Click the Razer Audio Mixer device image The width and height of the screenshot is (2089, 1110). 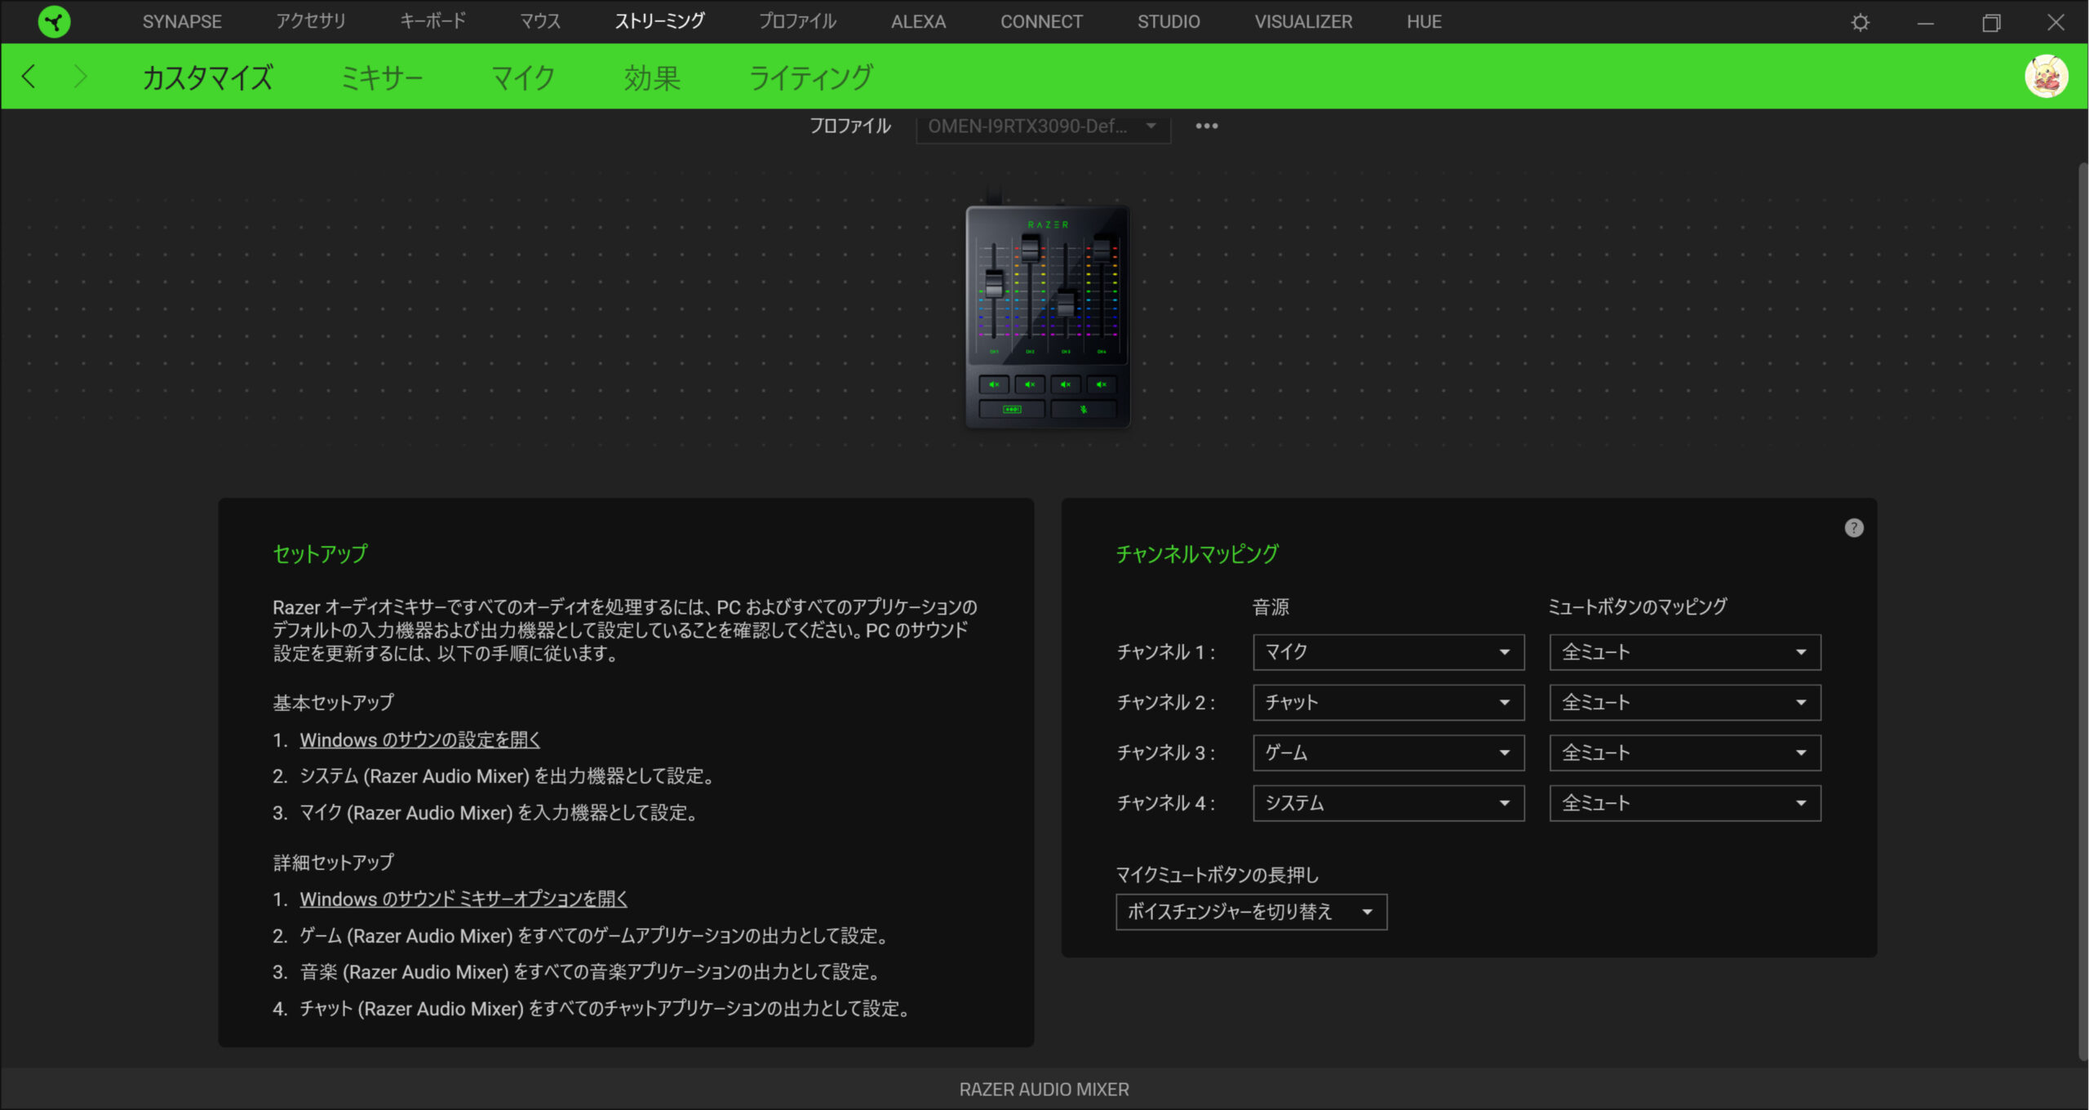(x=1048, y=315)
